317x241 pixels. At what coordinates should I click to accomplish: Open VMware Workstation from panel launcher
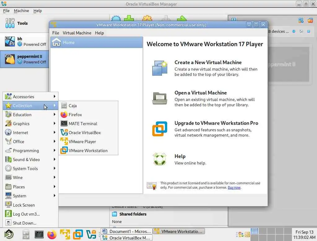pyautogui.click(x=78, y=235)
